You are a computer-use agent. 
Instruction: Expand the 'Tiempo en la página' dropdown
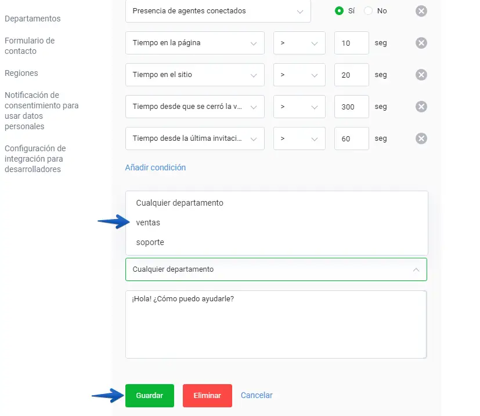(x=194, y=43)
